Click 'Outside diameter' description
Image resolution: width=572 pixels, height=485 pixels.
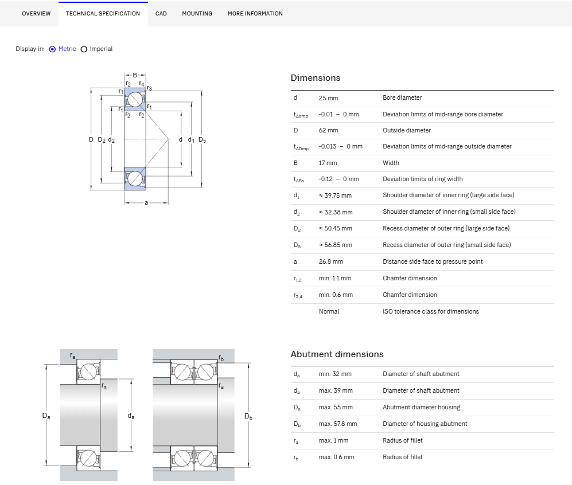pyautogui.click(x=406, y=131)
